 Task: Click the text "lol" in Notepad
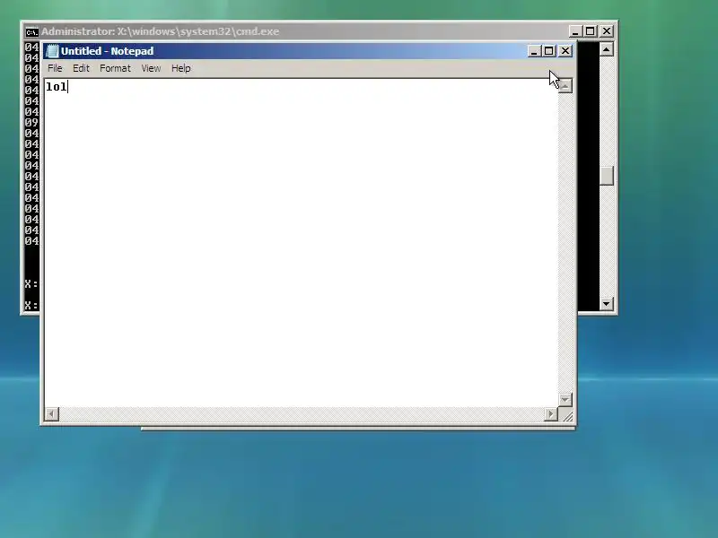(x=56, y=87)
